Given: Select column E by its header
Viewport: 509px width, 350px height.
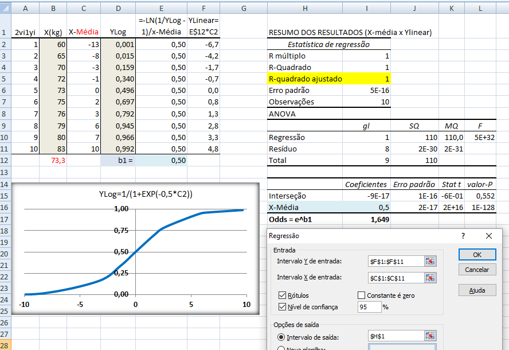Looking at the screenshot, I should click(161, 9).
